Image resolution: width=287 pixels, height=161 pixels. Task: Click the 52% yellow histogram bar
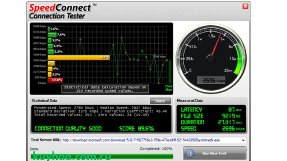tap(79, 58)
